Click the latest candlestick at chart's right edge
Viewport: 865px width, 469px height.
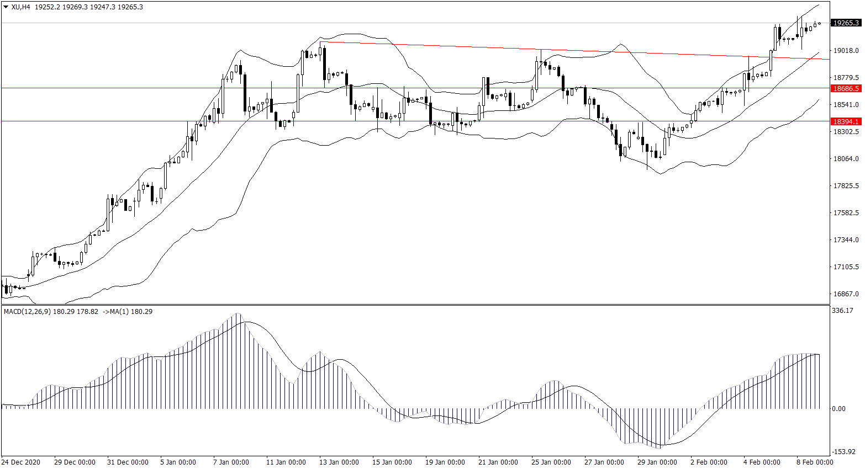coord(820,23)
